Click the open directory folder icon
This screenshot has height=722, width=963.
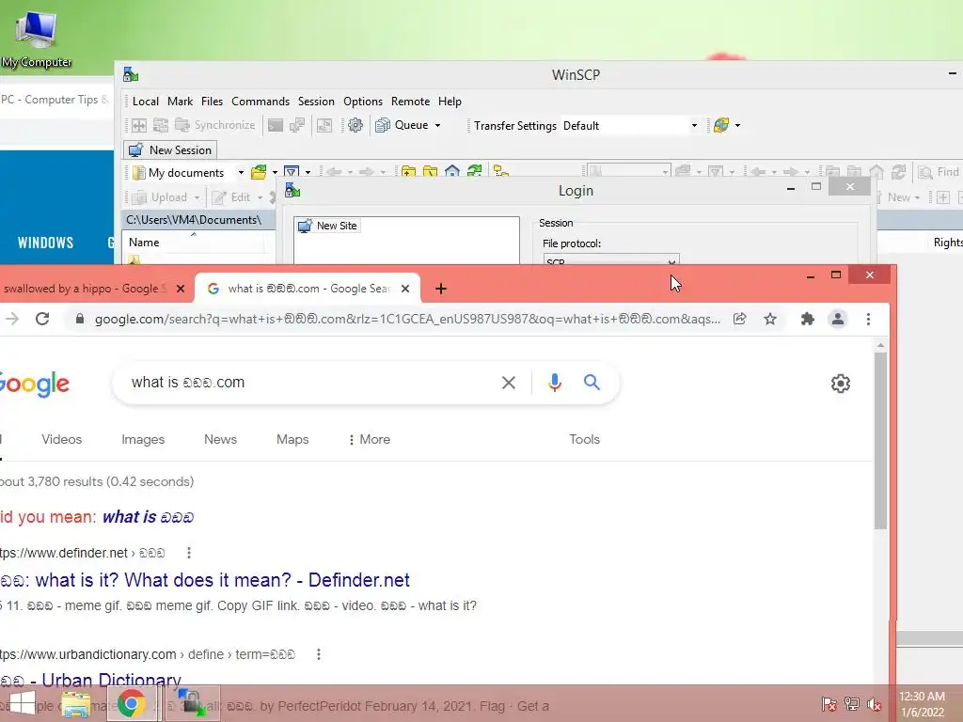(x=259, y=172)
